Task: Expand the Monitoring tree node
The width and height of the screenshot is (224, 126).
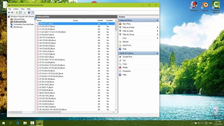Action: click(x=9, y=27)
